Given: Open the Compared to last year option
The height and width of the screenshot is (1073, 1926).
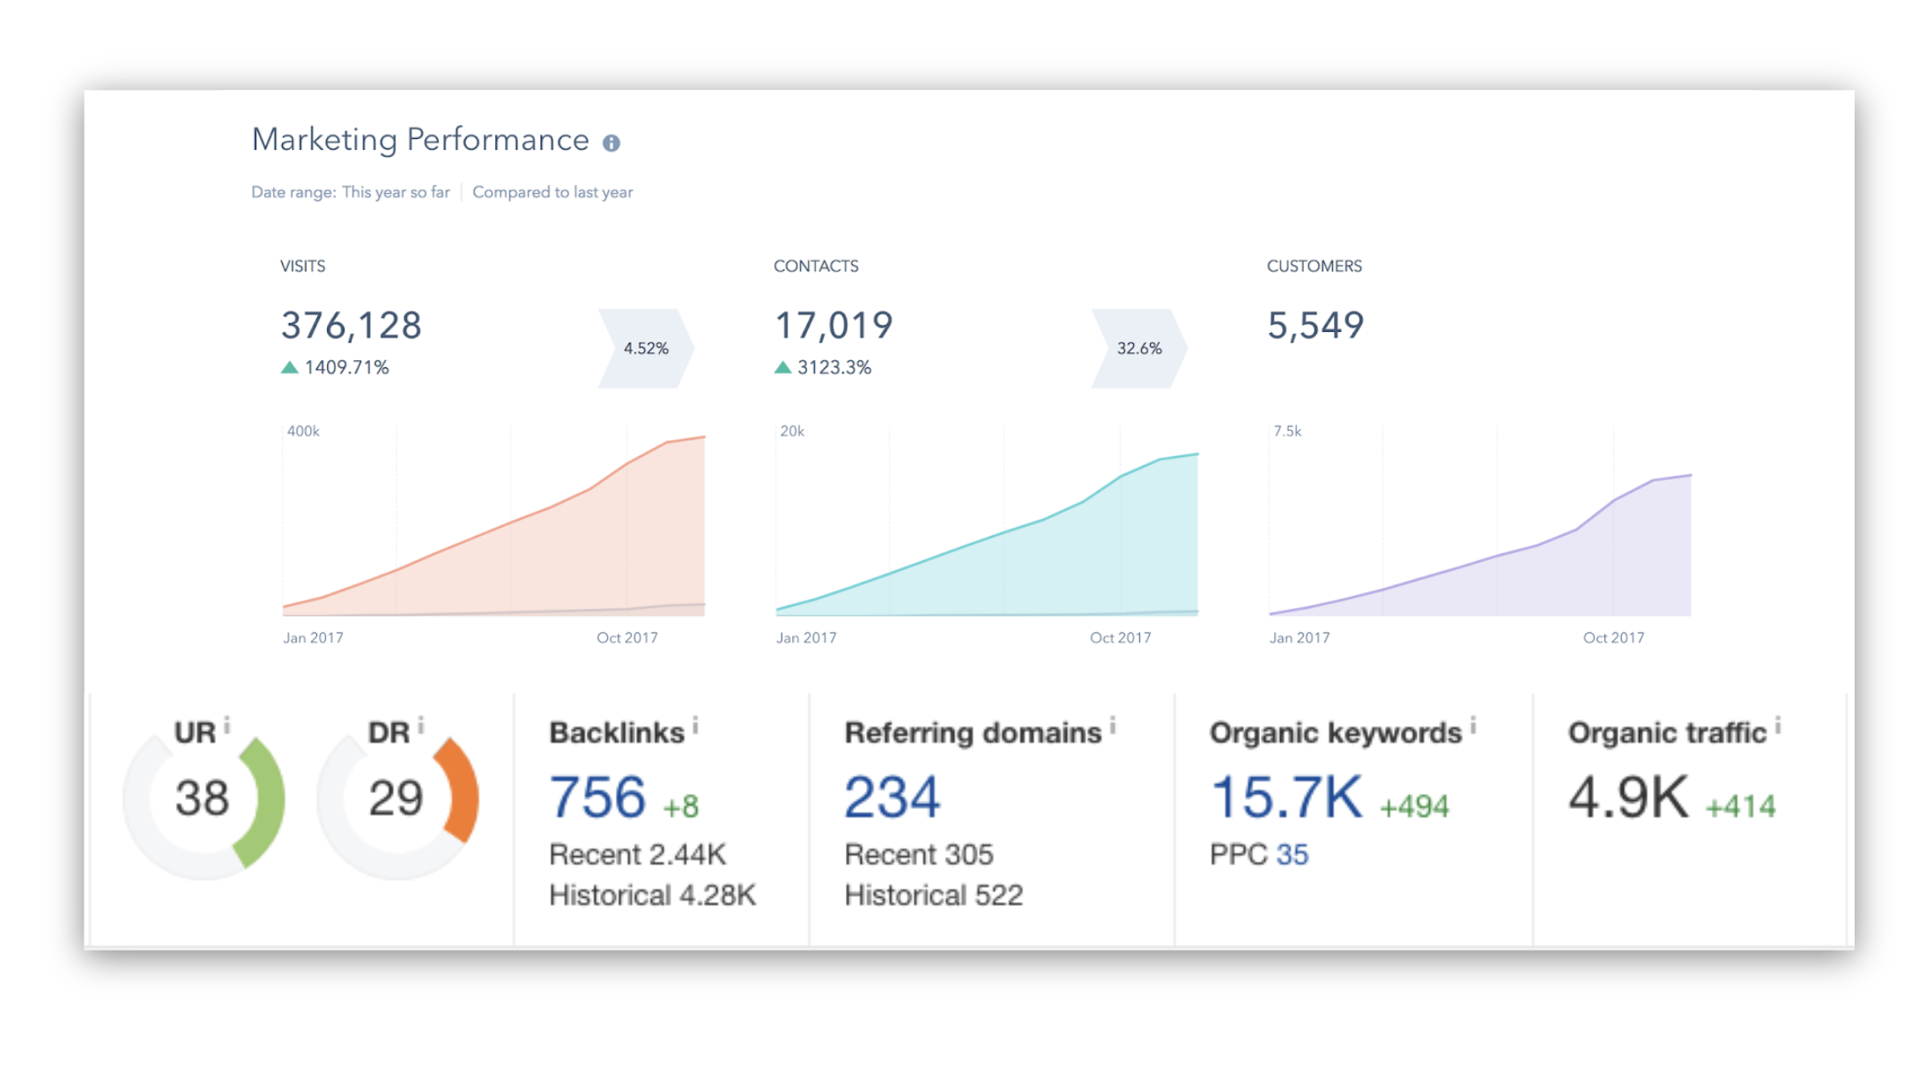Looking at the screenshot, I should point(552,192).
